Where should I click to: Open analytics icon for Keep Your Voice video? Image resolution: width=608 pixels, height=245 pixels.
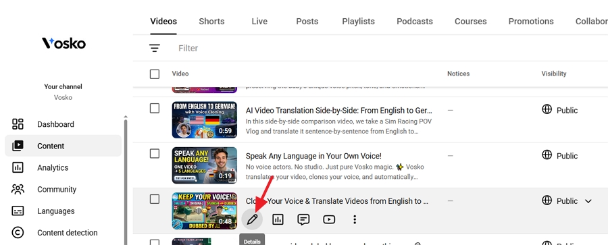pos(278,219)
